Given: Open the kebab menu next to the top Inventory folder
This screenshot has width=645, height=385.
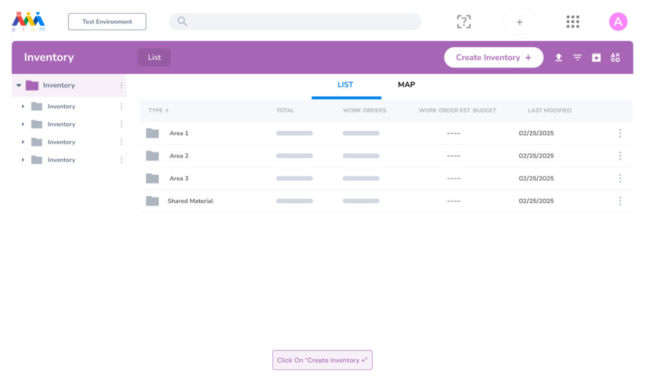Looking at the screenshot, I should (122, 85).
